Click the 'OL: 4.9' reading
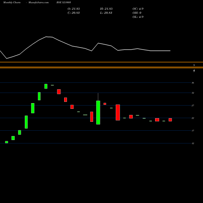This screenshot has width=203, height=203. 138,17
